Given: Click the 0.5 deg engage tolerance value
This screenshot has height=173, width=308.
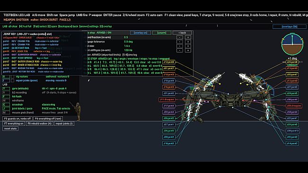Looking at the screenshot, I should 129,42.
